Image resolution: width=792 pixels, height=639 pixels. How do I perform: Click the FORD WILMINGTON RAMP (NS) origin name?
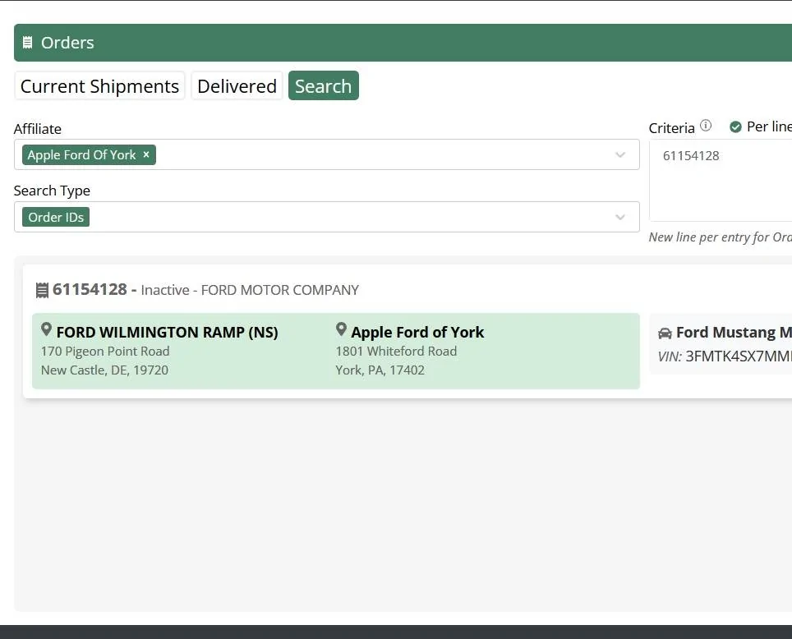[x=167, y=333]
